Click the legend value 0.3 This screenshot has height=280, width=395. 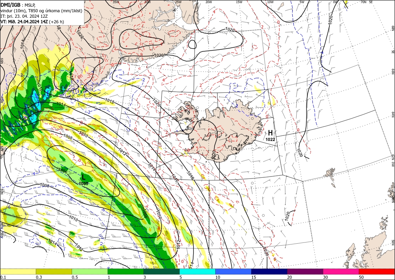tap(39, 277)
